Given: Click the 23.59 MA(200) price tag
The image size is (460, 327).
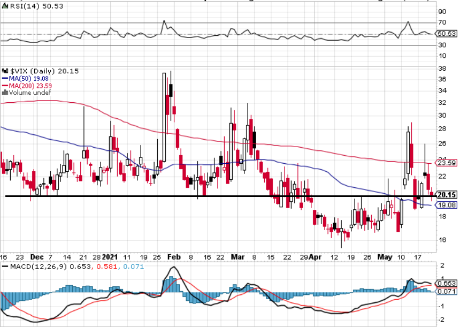Looking at the screenshot, I should coord(446,163).
